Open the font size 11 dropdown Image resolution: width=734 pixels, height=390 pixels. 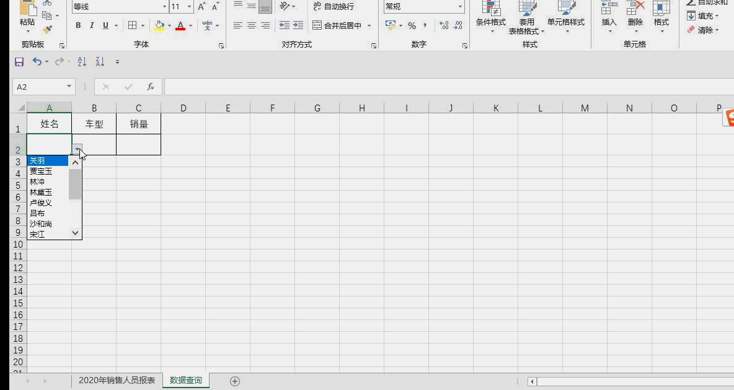point(189,7)
